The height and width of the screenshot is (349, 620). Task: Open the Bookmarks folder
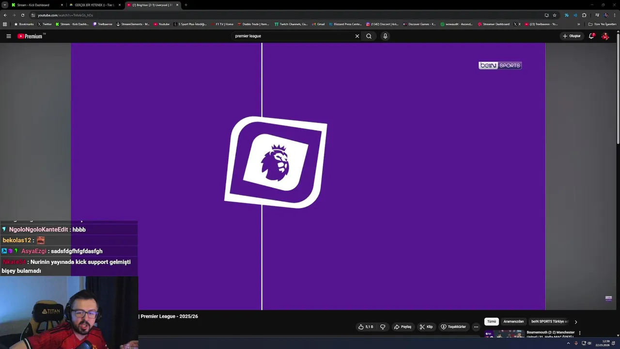coord(24,24)
